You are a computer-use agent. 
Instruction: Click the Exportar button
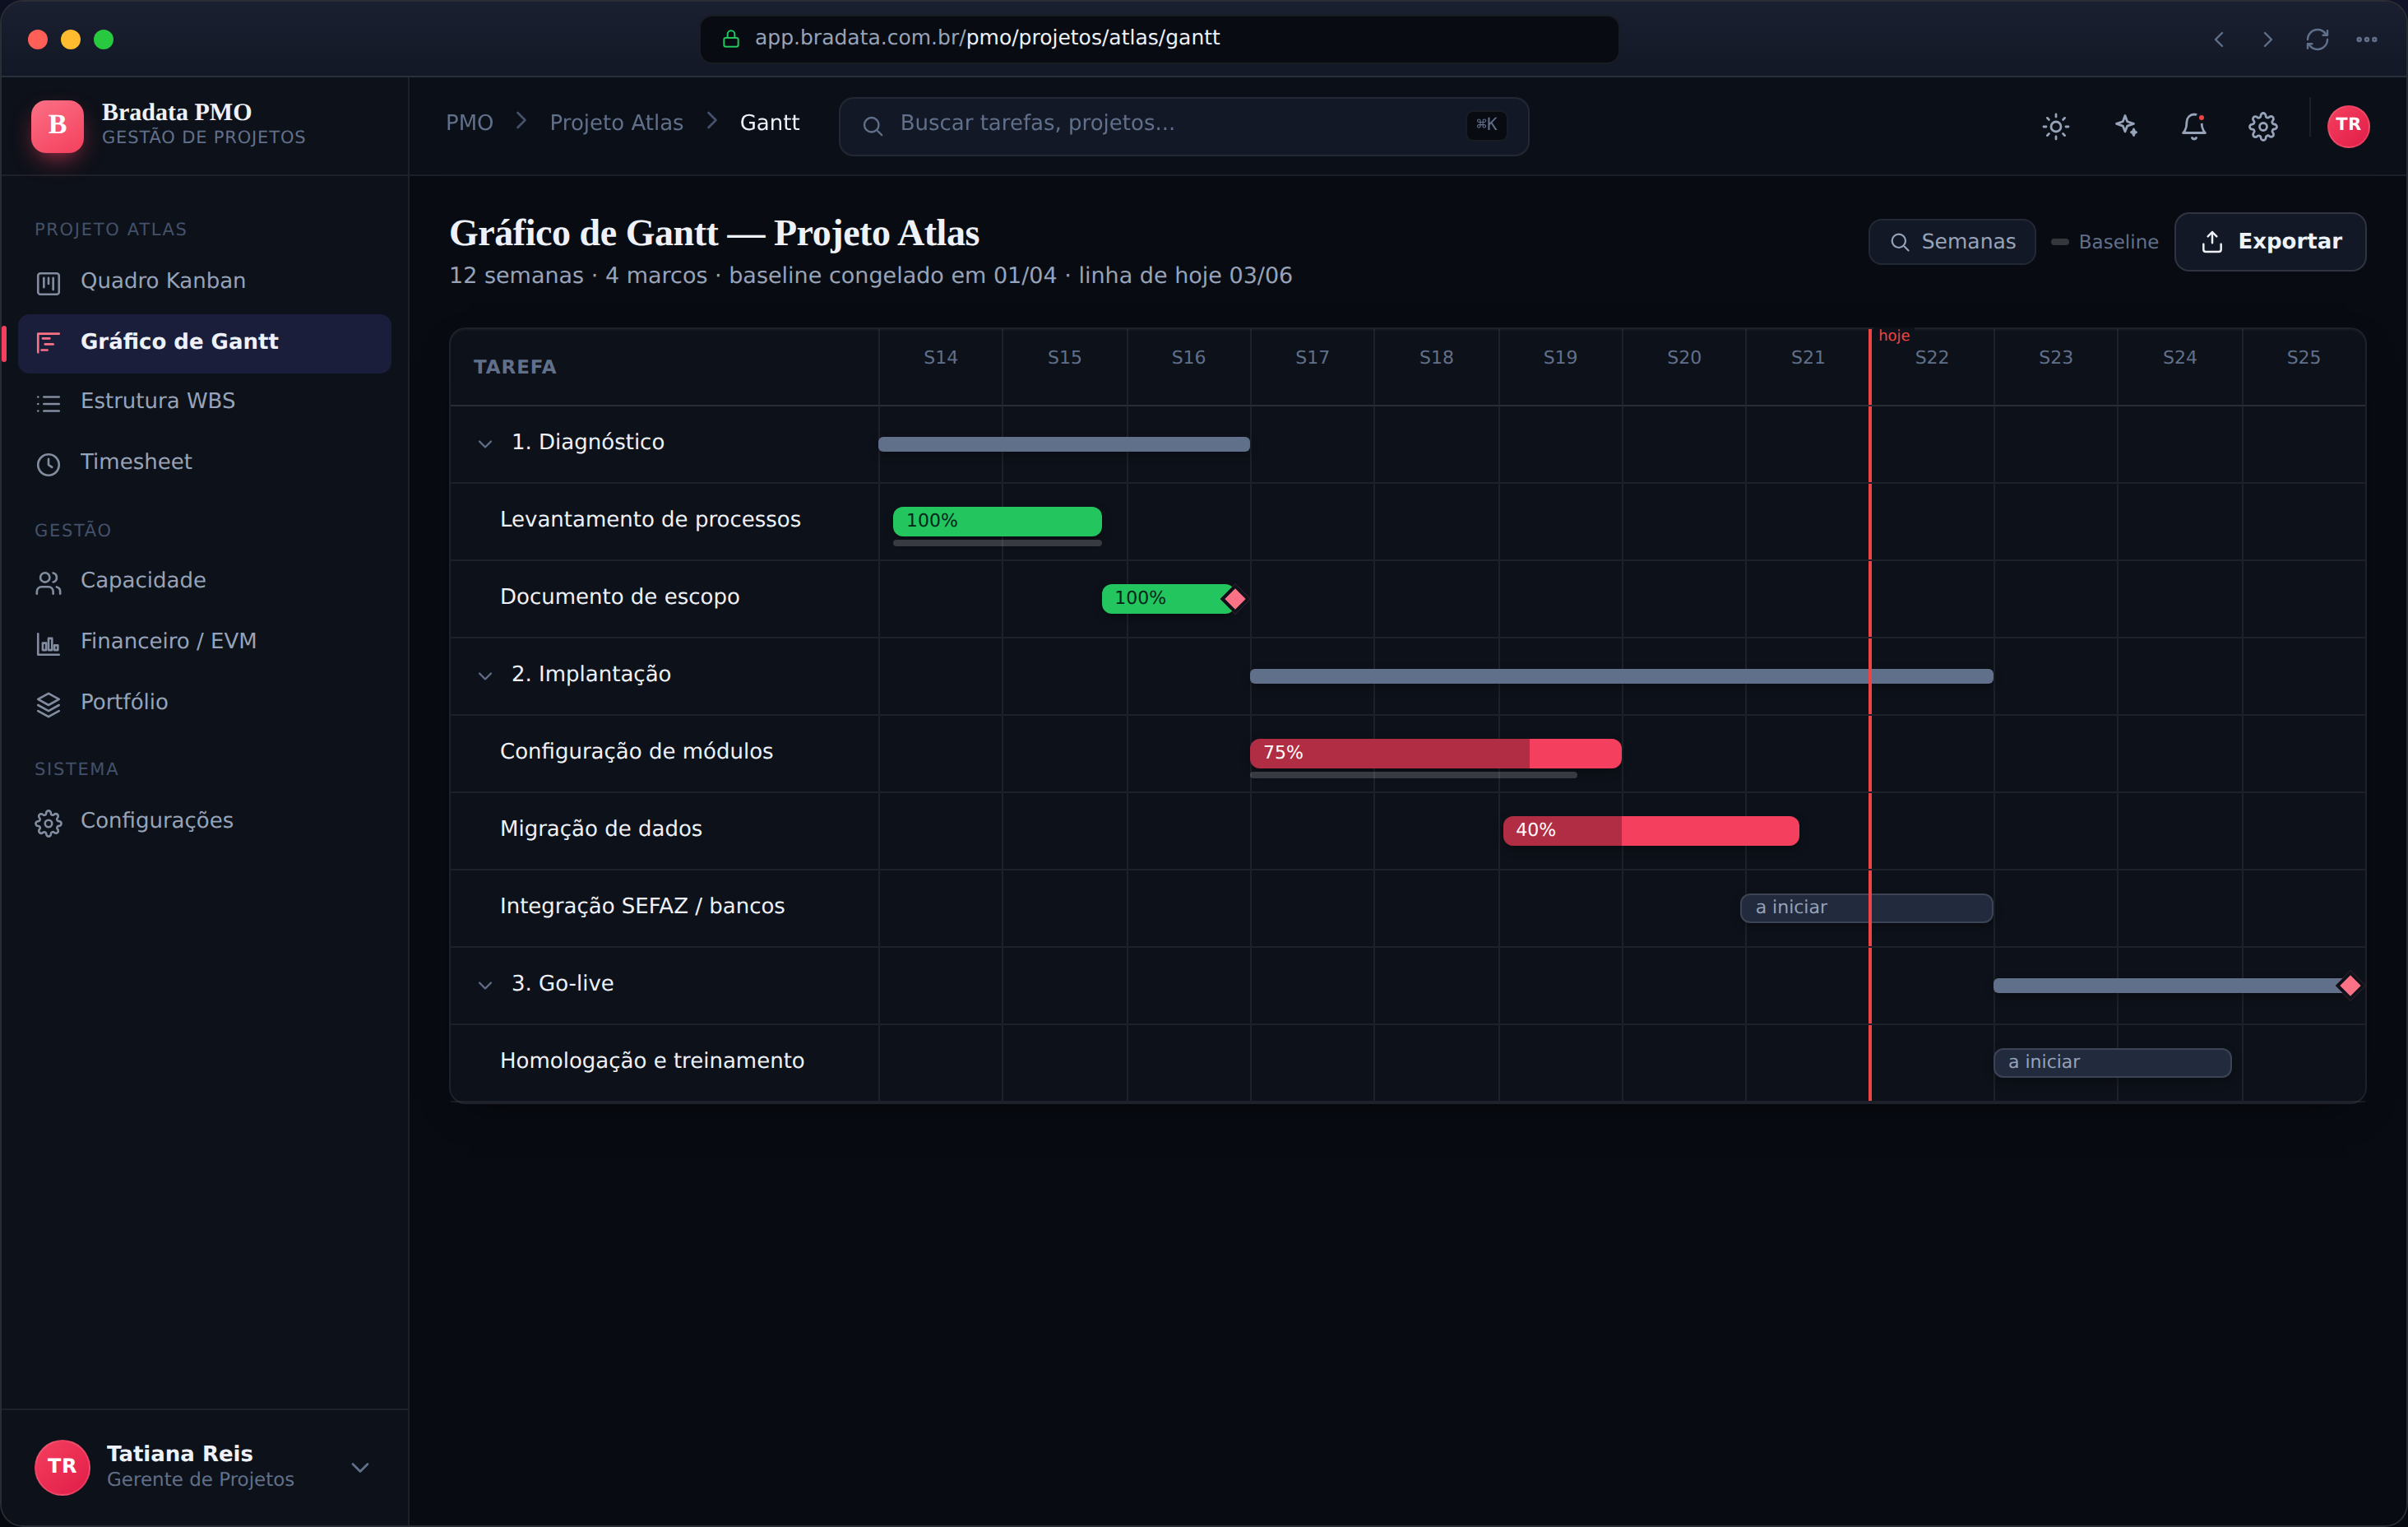pos(2269,242)
